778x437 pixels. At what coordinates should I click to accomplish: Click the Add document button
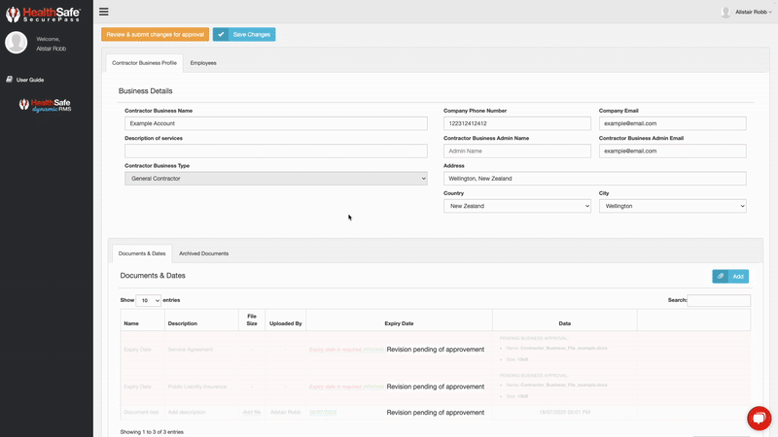(738, 277)
